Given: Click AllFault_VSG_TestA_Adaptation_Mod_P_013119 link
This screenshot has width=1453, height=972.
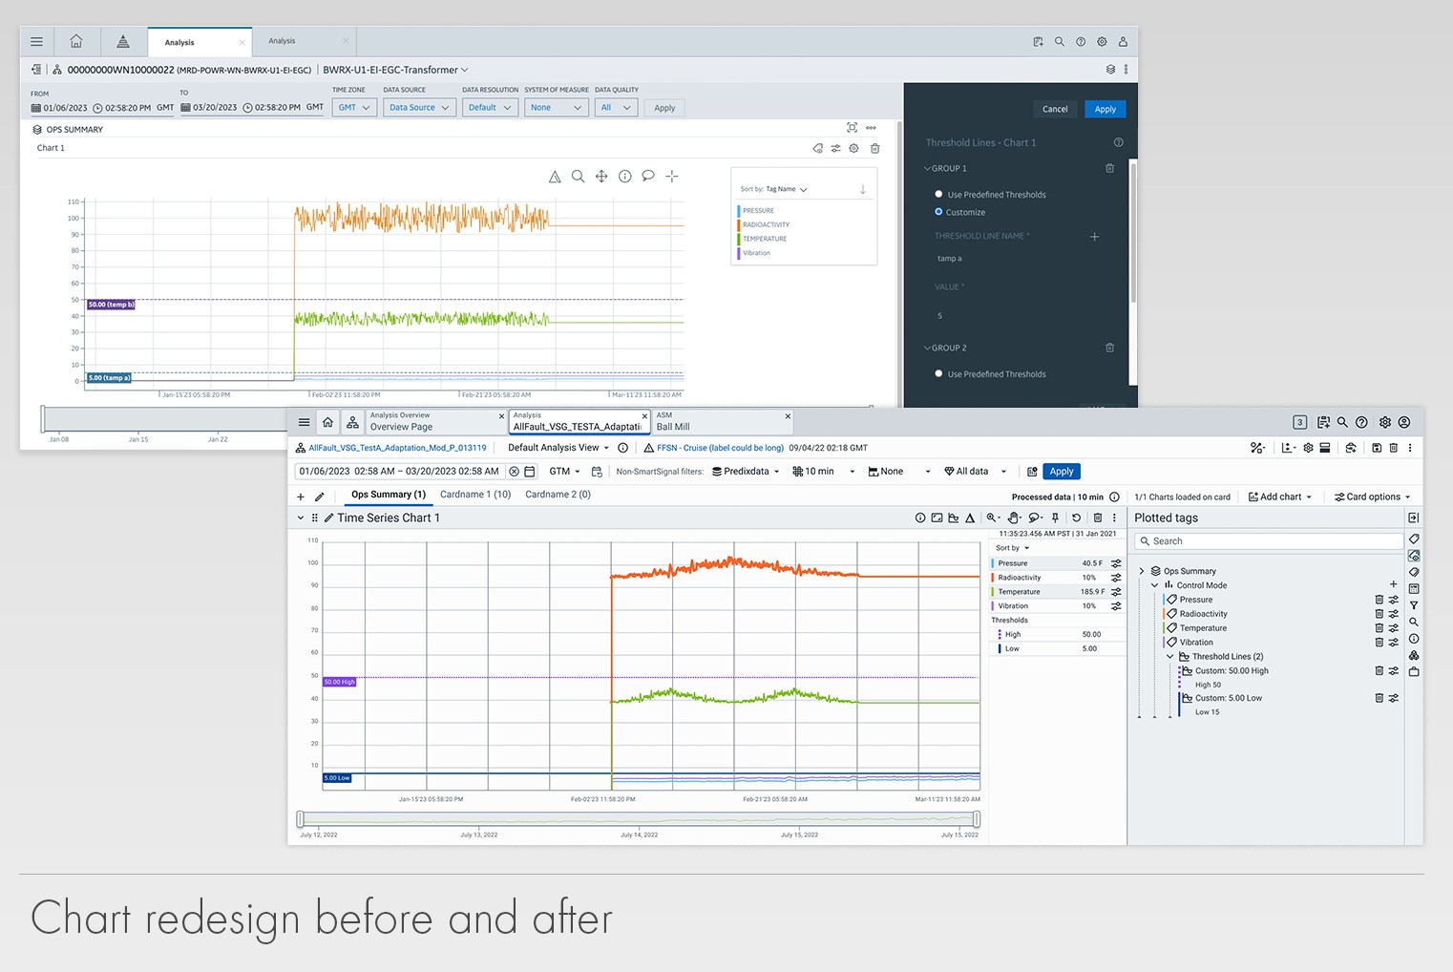Looking at the screenshot, I should click(397, 448).
